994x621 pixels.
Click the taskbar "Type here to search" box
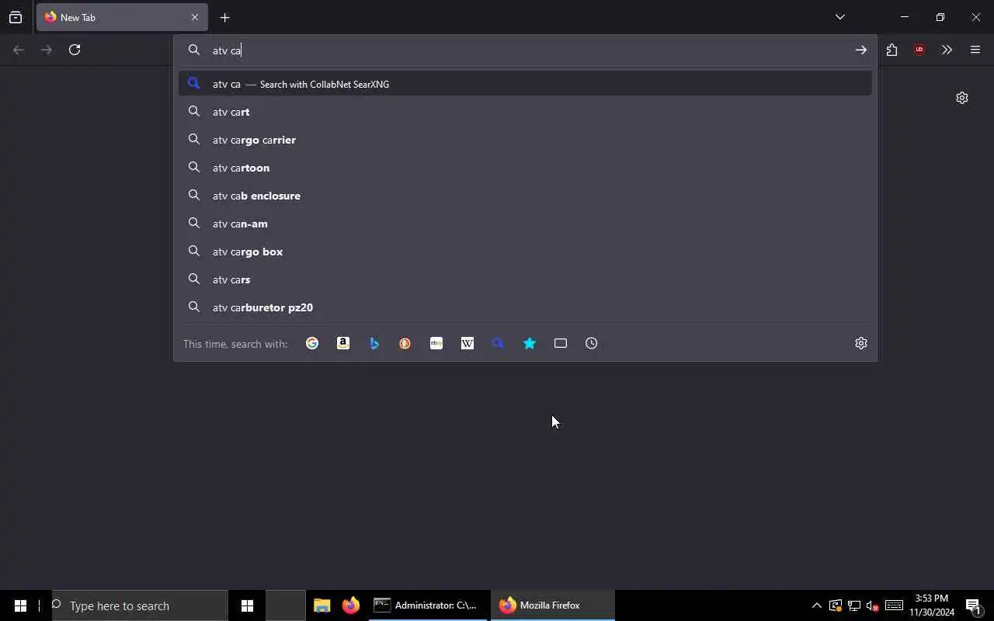(x=140, y=605)
